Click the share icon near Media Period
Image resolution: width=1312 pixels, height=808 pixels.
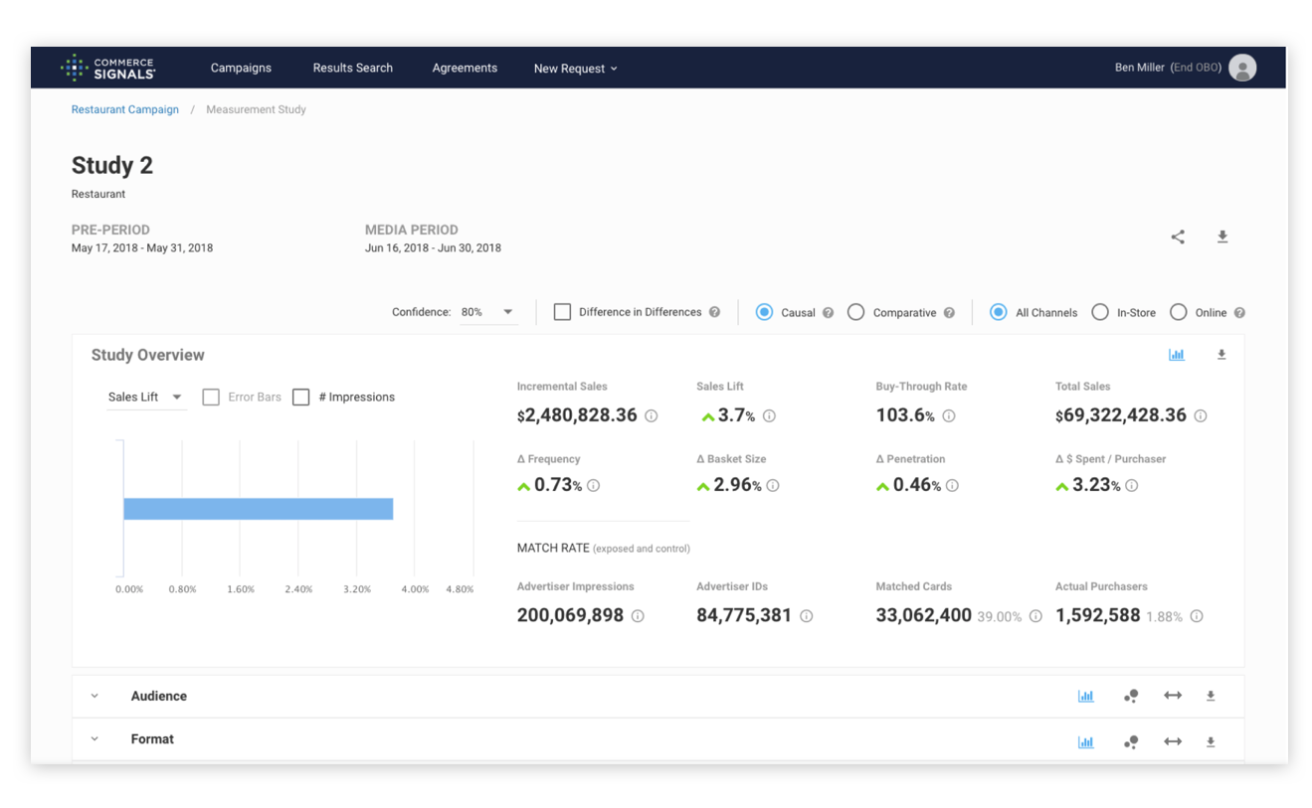tap(1178, 237)
